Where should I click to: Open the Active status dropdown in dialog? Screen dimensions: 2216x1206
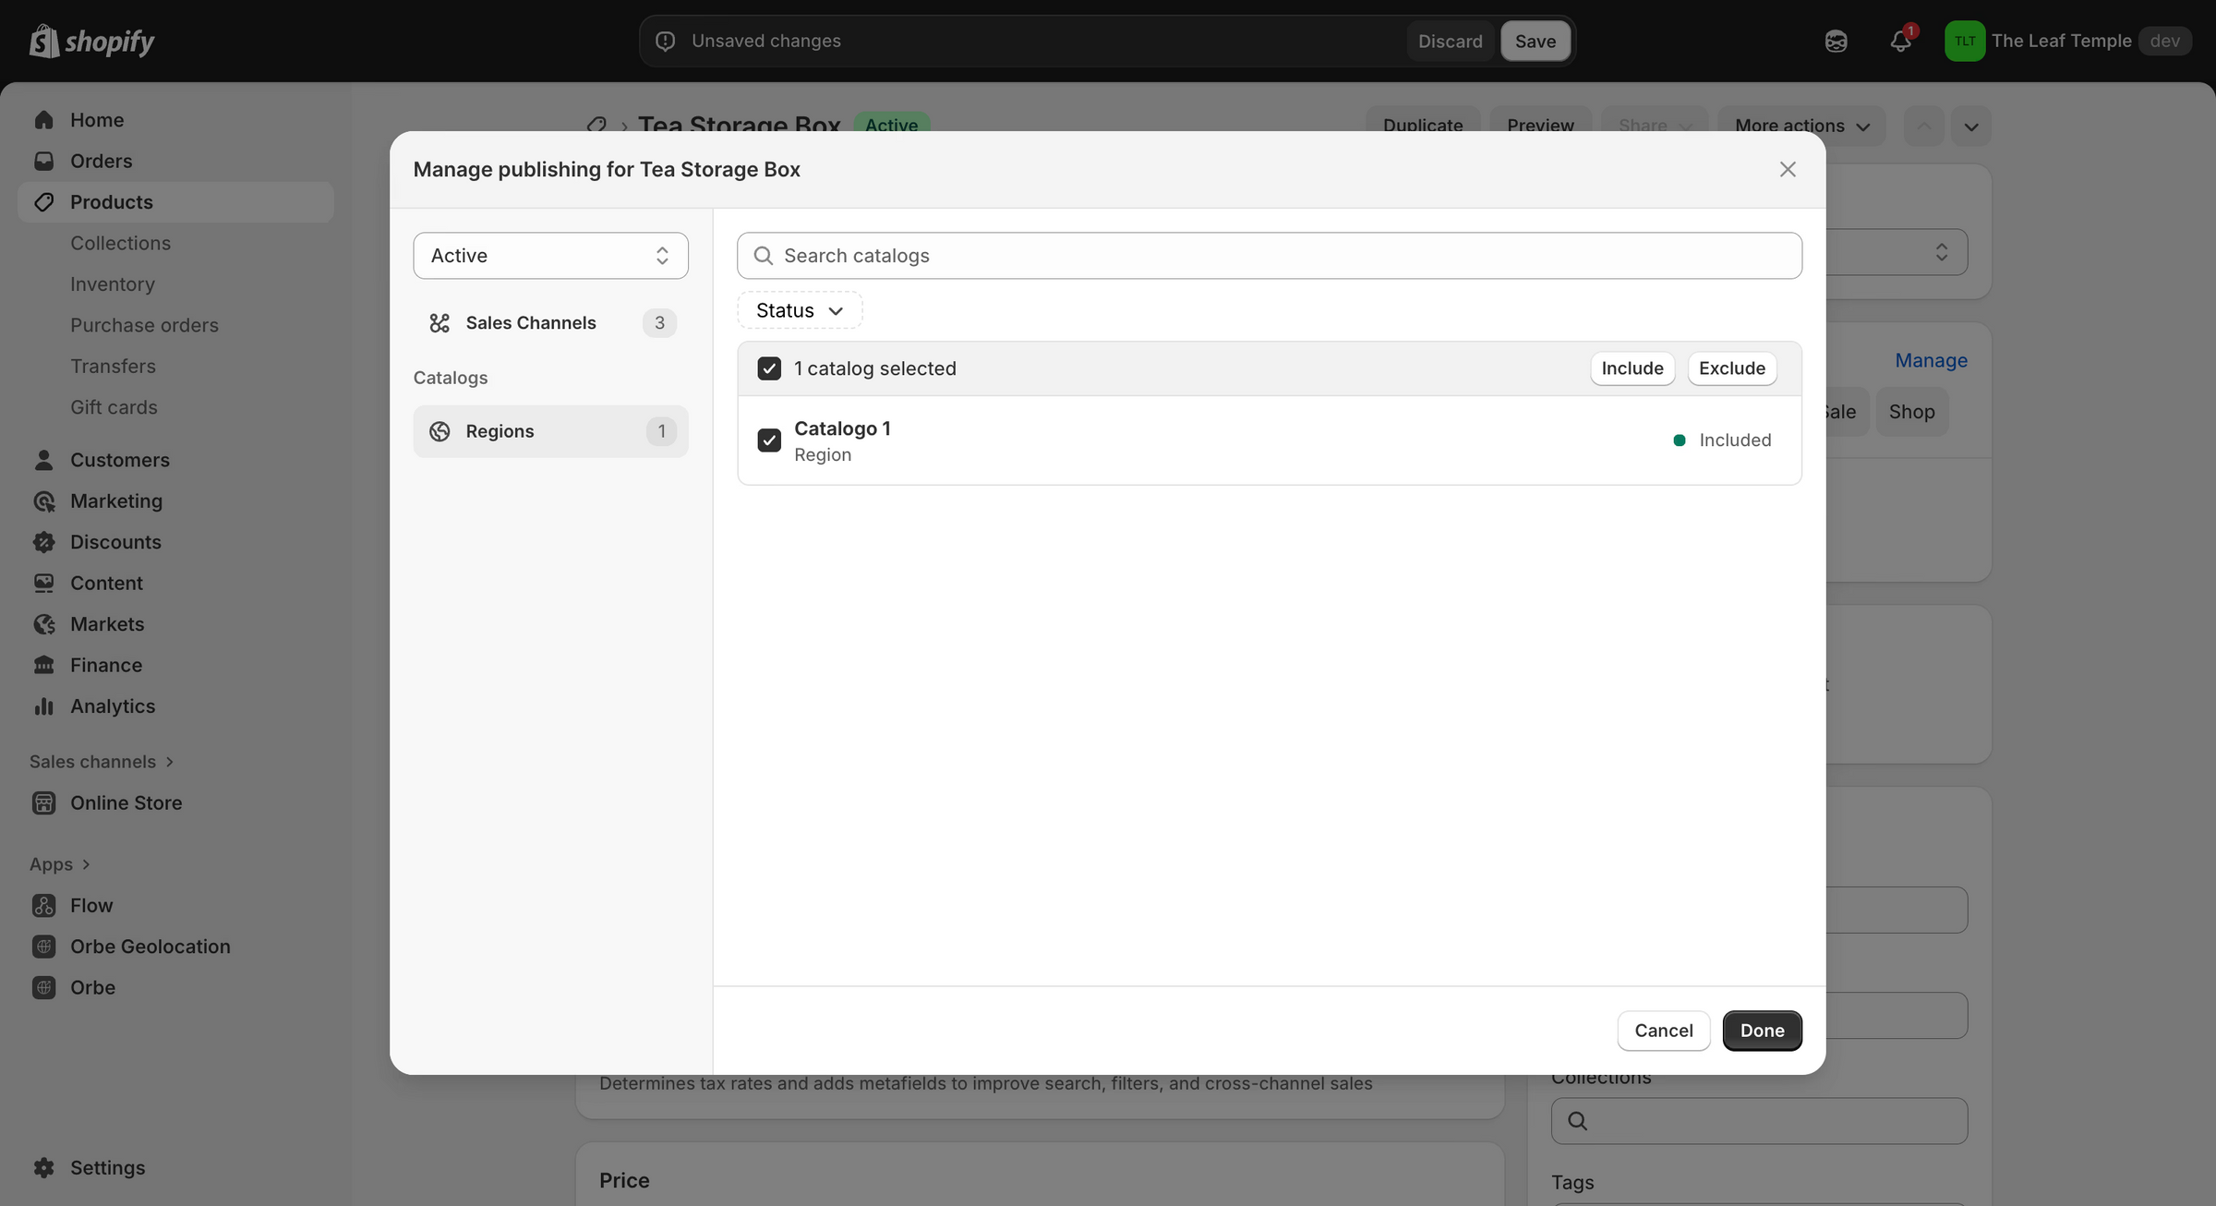pos(550,256)
